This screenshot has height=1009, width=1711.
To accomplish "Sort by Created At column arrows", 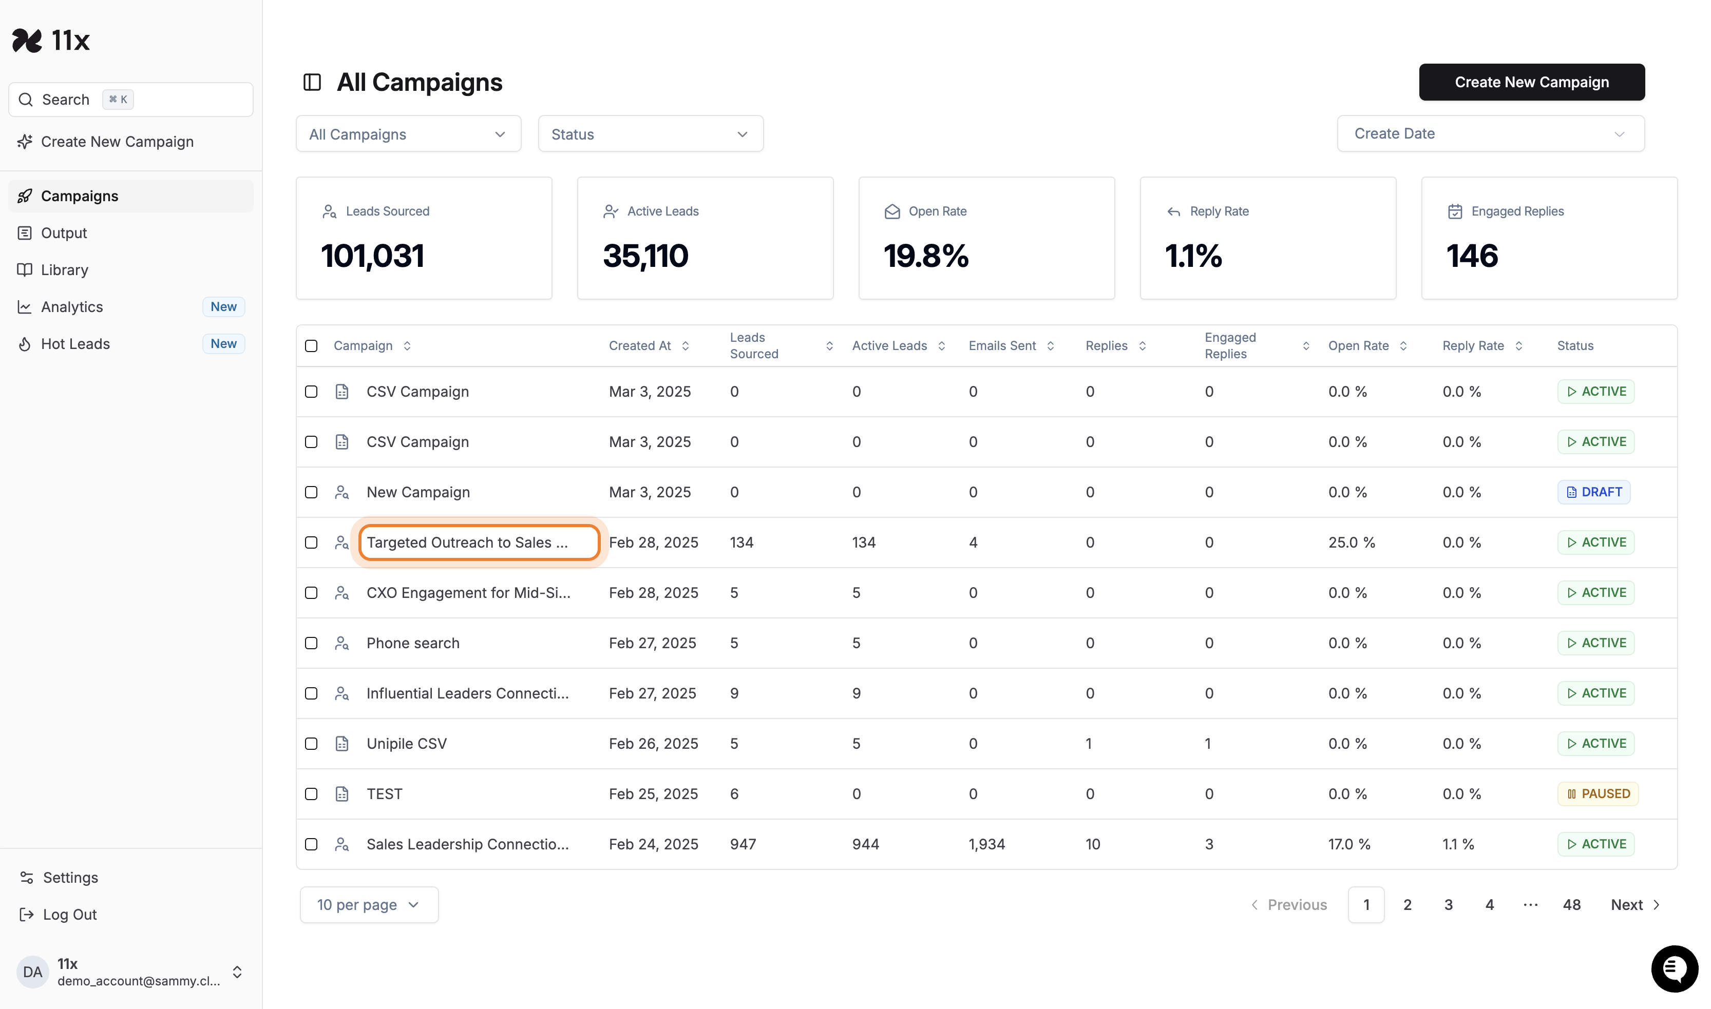I will [x=685, y=346].
